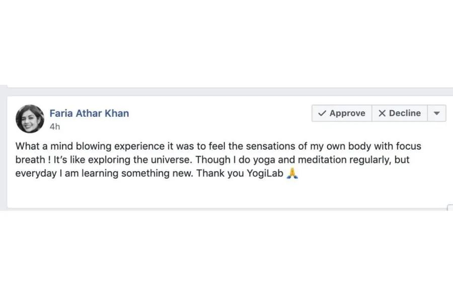The image size is (453, 302).
Task: Click the small box at card's bottom-right corner
Action: [450, 207]
